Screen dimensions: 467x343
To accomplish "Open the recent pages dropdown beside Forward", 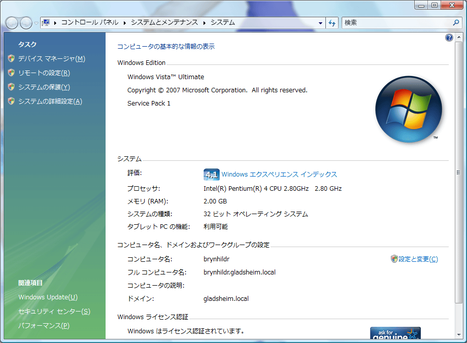I will [x=36, y=23].
